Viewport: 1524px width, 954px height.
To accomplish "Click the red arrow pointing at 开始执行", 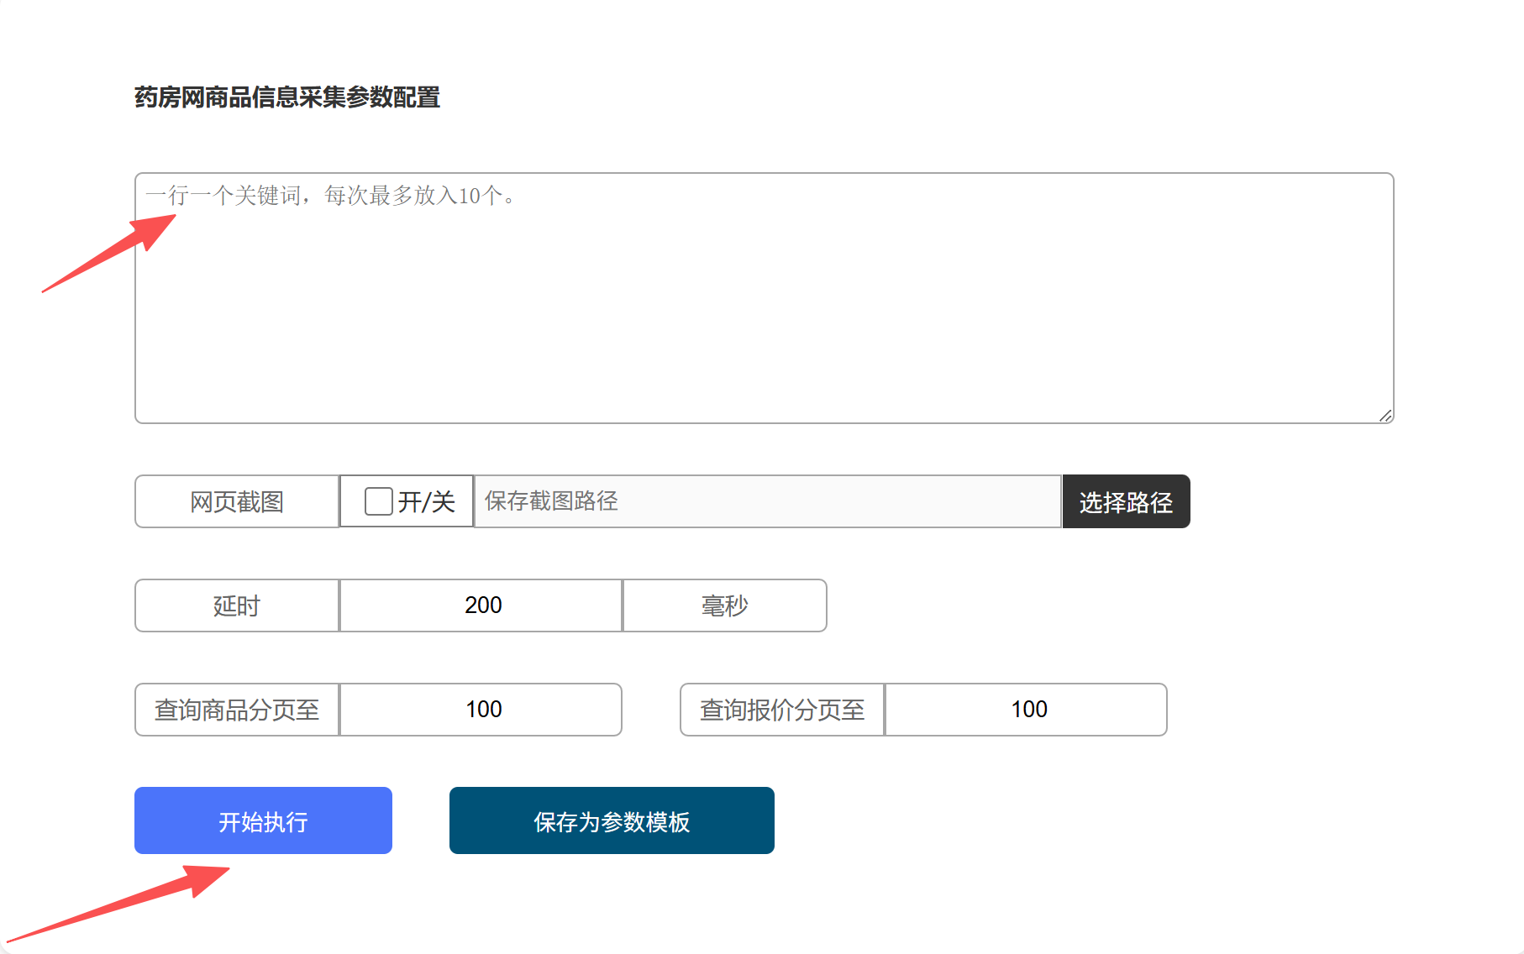I will (x=126, y=904).
